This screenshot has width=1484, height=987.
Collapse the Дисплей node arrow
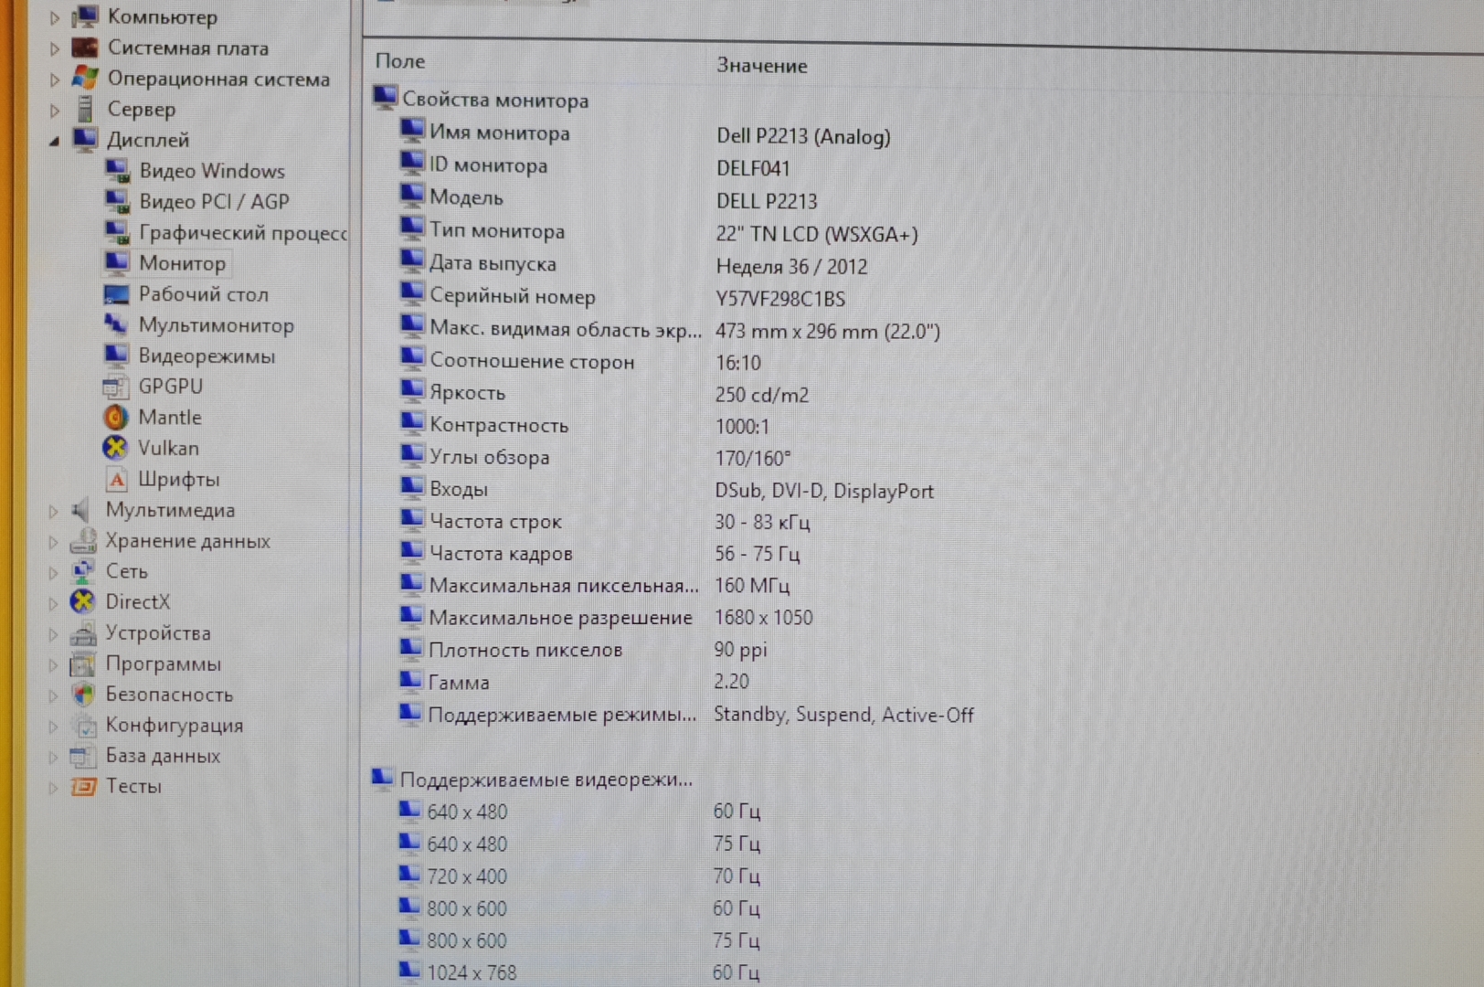pyautogui.click(x=54, y=141)
